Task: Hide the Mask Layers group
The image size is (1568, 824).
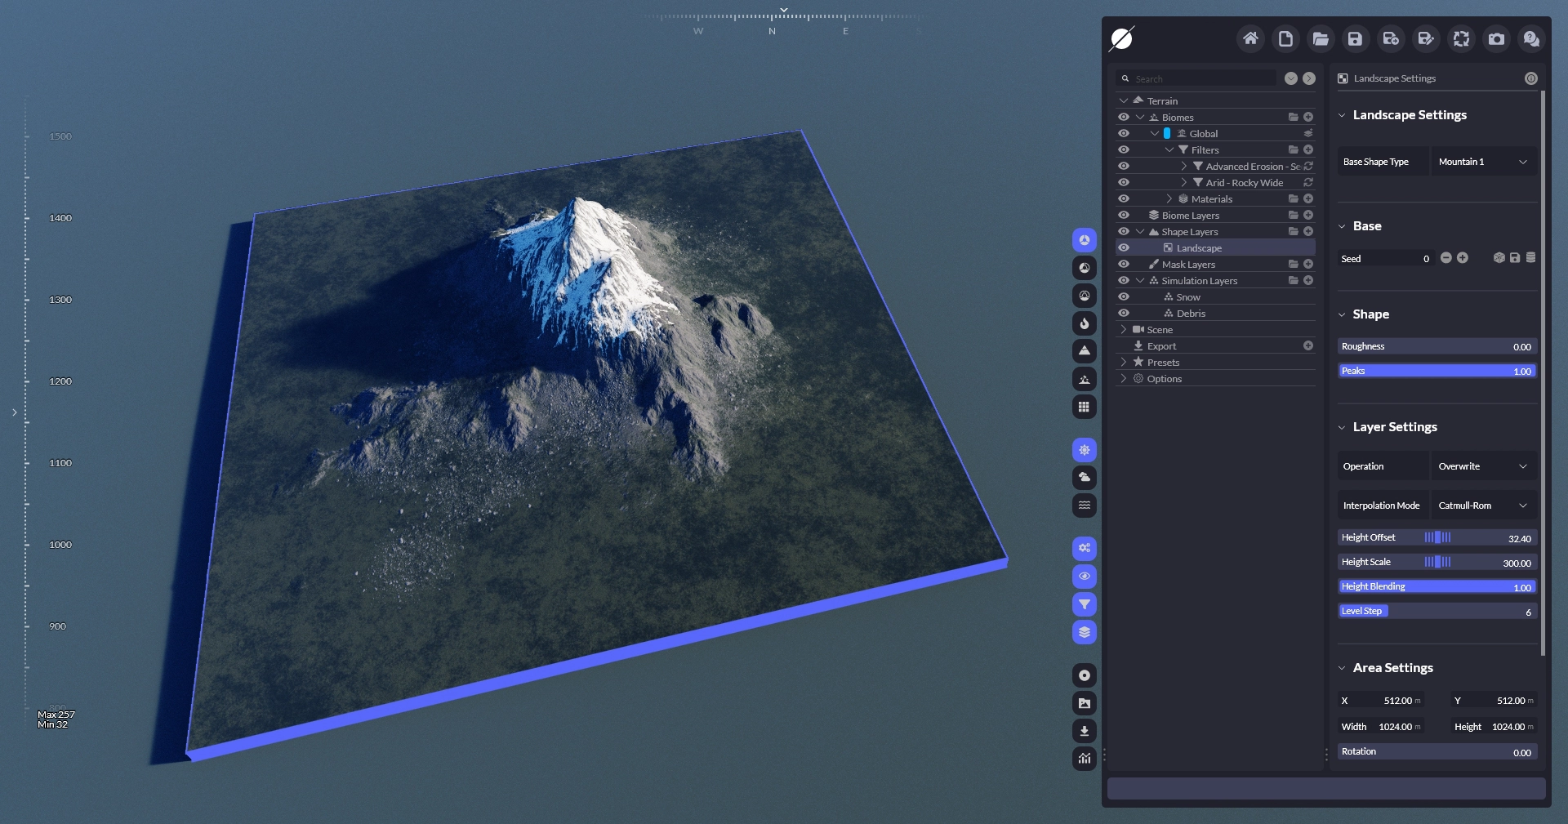Action: click(x=1124, y=265)
